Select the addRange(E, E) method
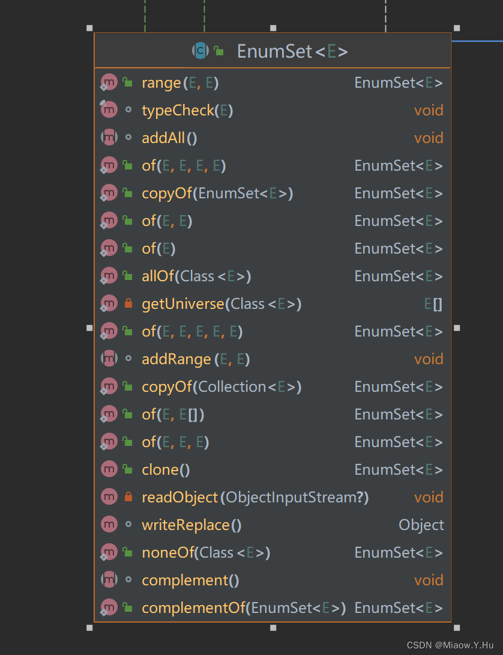The image size is (503, 655). pos(196,360)
